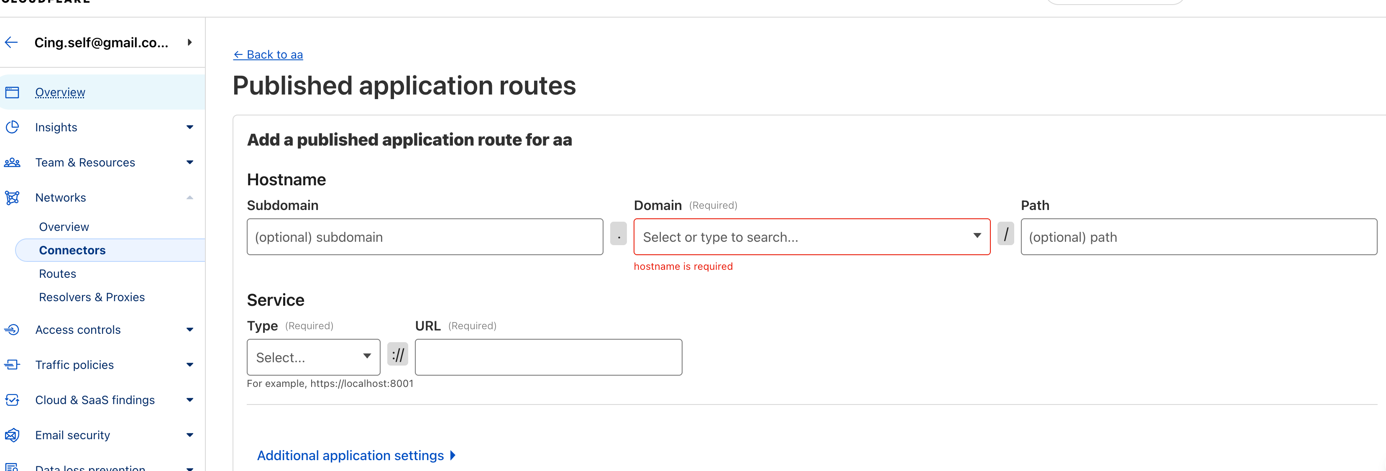
Task: Go to Routes under Networks
Action: coord(58,274)
